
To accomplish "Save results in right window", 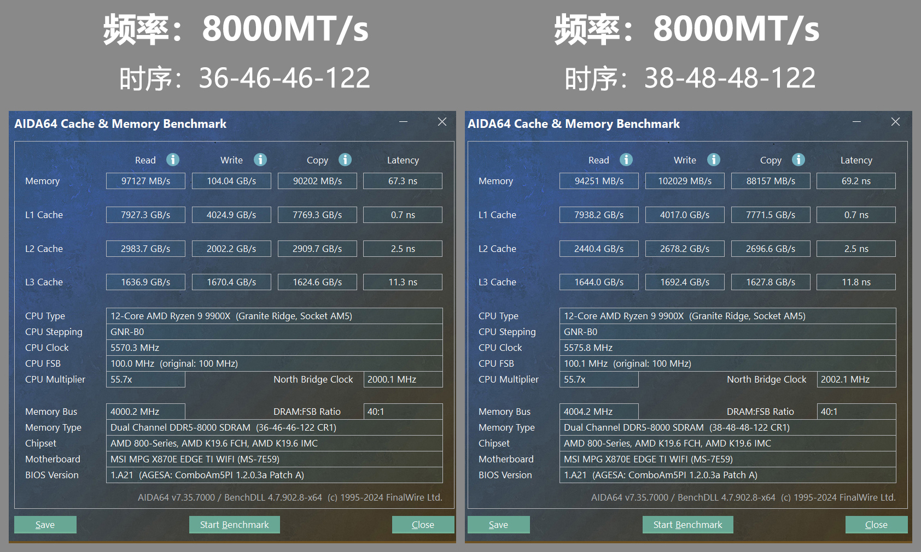I will pos(499,525).
